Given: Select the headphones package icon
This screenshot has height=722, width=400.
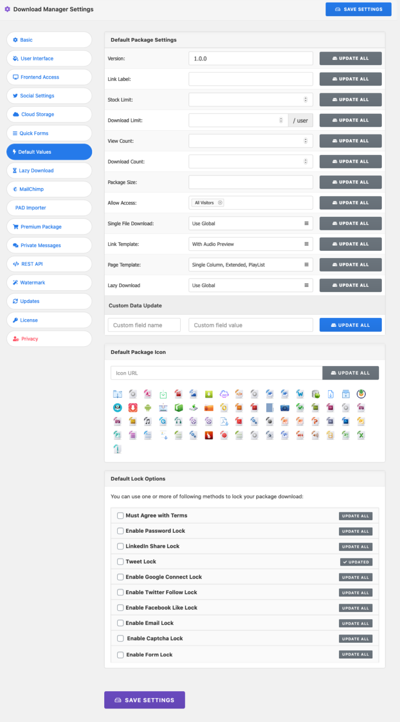Looking at the screenshot, I should coord(178,421).
